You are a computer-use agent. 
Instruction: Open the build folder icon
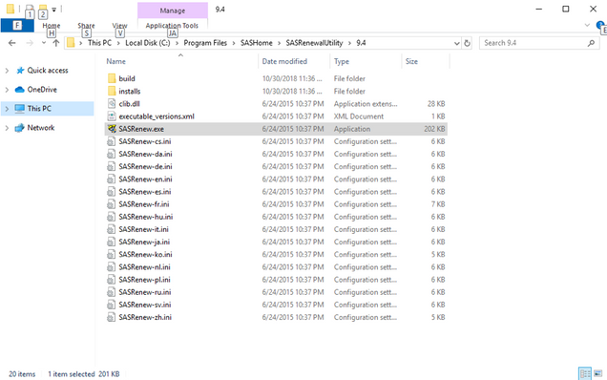click(x=112, y=78)
